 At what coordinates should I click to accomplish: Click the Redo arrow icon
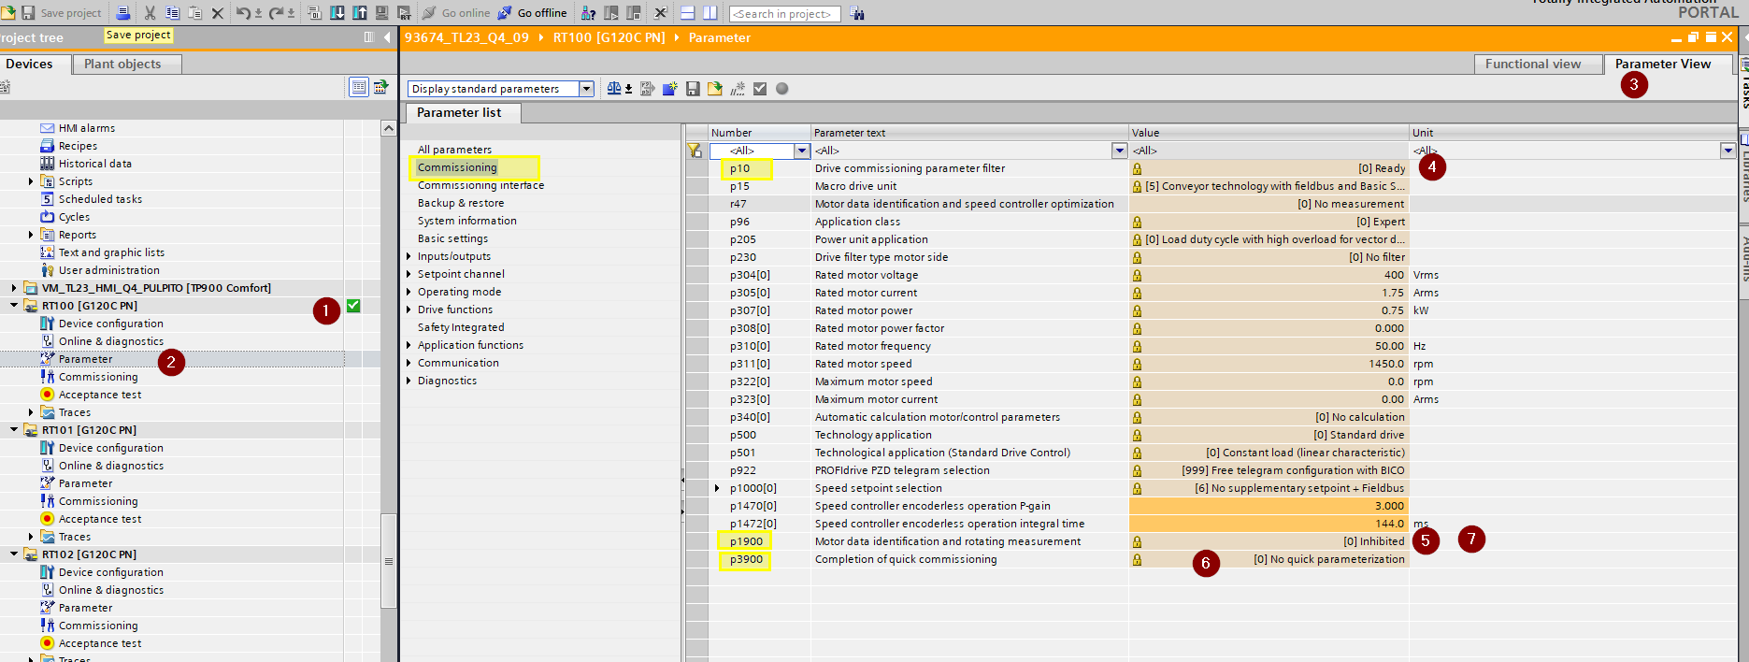point(277,13)
